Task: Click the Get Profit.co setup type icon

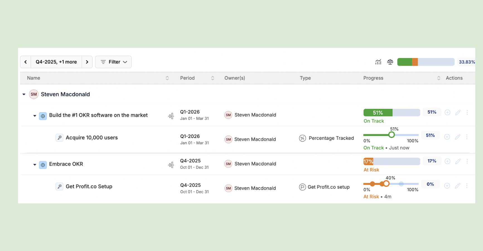Action: pos(302,187)
